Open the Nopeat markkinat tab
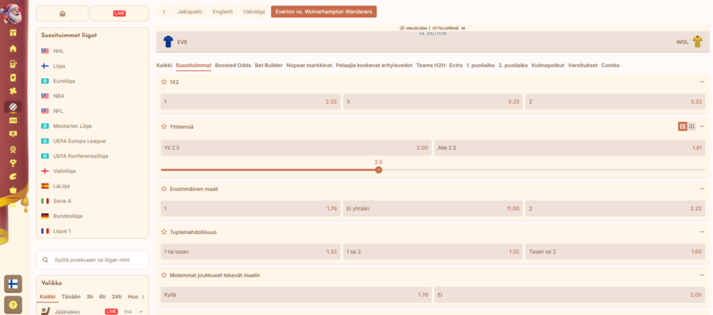713x315 pixels. click(x=309, y=65)
